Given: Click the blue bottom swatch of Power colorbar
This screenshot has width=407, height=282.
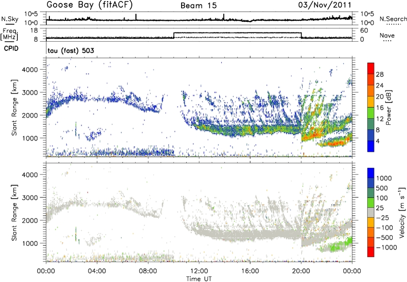Looking at the screenshot, I should (x=371, y=146).
